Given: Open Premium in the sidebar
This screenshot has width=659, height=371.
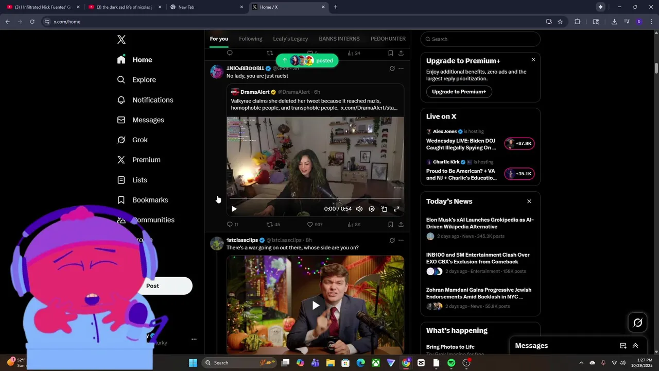Looking at the screenshot, I should click(138, 160).
